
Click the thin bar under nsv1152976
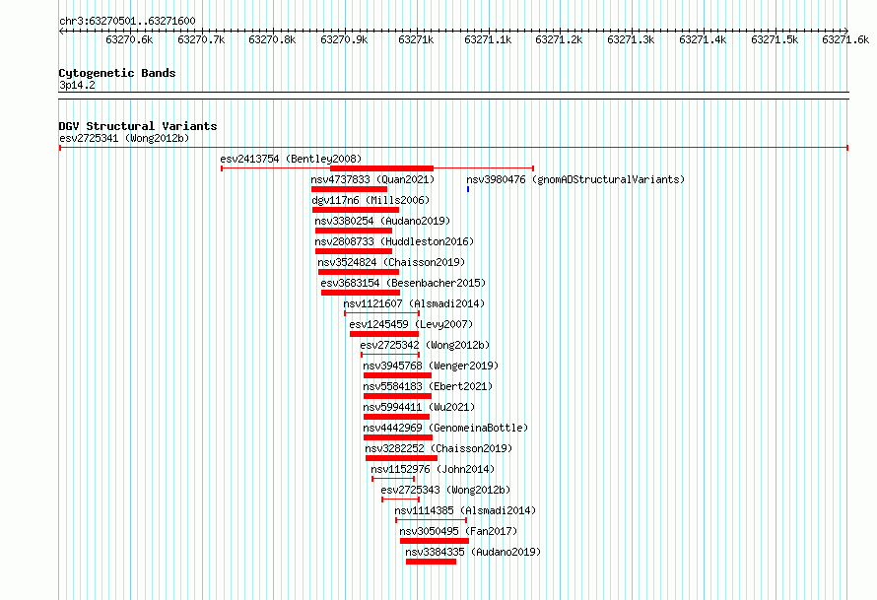(x=393, y=479)
